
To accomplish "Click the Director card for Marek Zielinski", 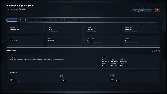I will [26, 30].
